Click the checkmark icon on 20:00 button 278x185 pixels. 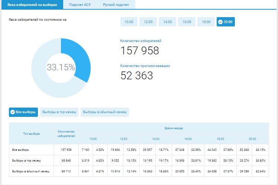tap(220, 22)
